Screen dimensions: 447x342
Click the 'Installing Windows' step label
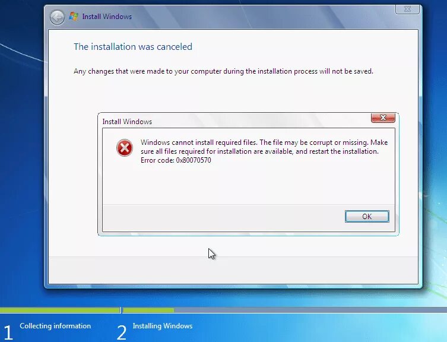click(163, 326)
